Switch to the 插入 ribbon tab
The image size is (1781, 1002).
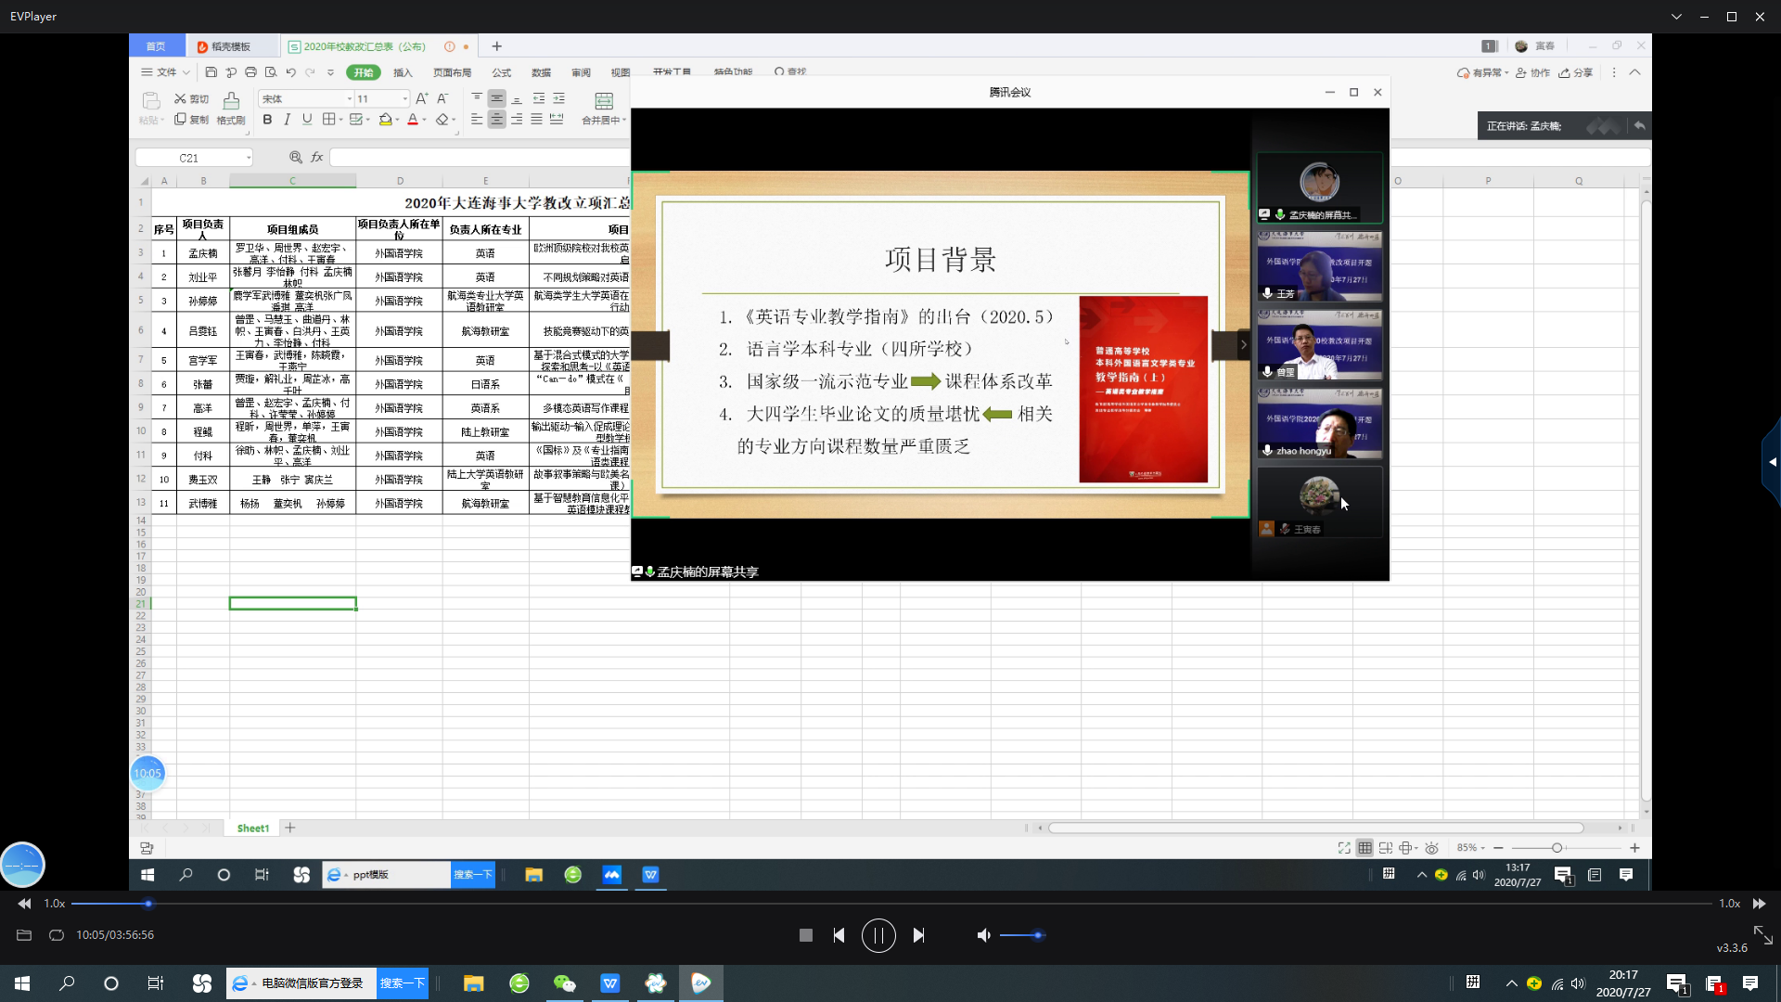[403, 72]
